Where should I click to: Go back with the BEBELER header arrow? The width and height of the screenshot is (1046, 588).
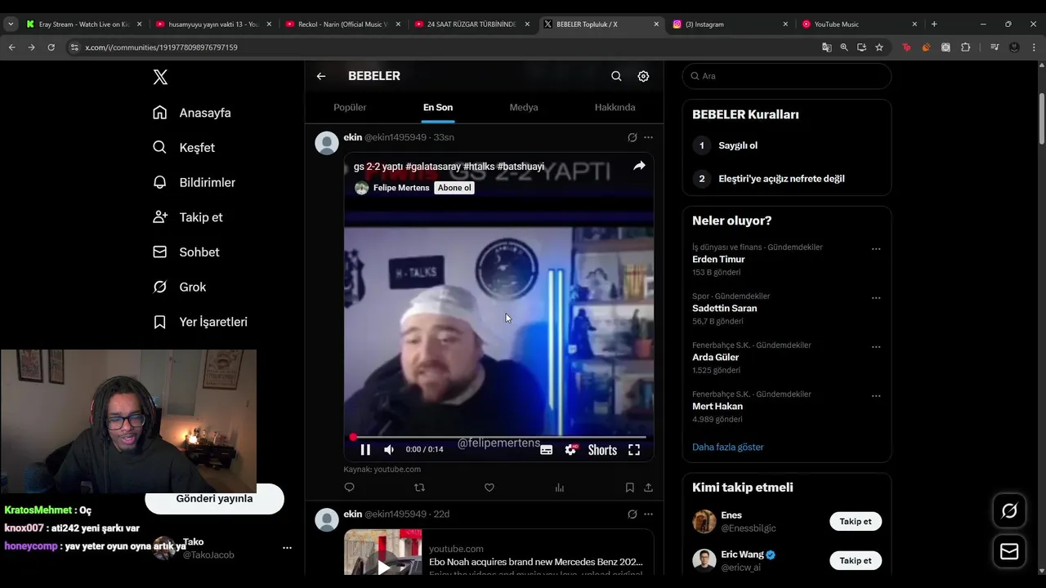[x=321, y=76]
